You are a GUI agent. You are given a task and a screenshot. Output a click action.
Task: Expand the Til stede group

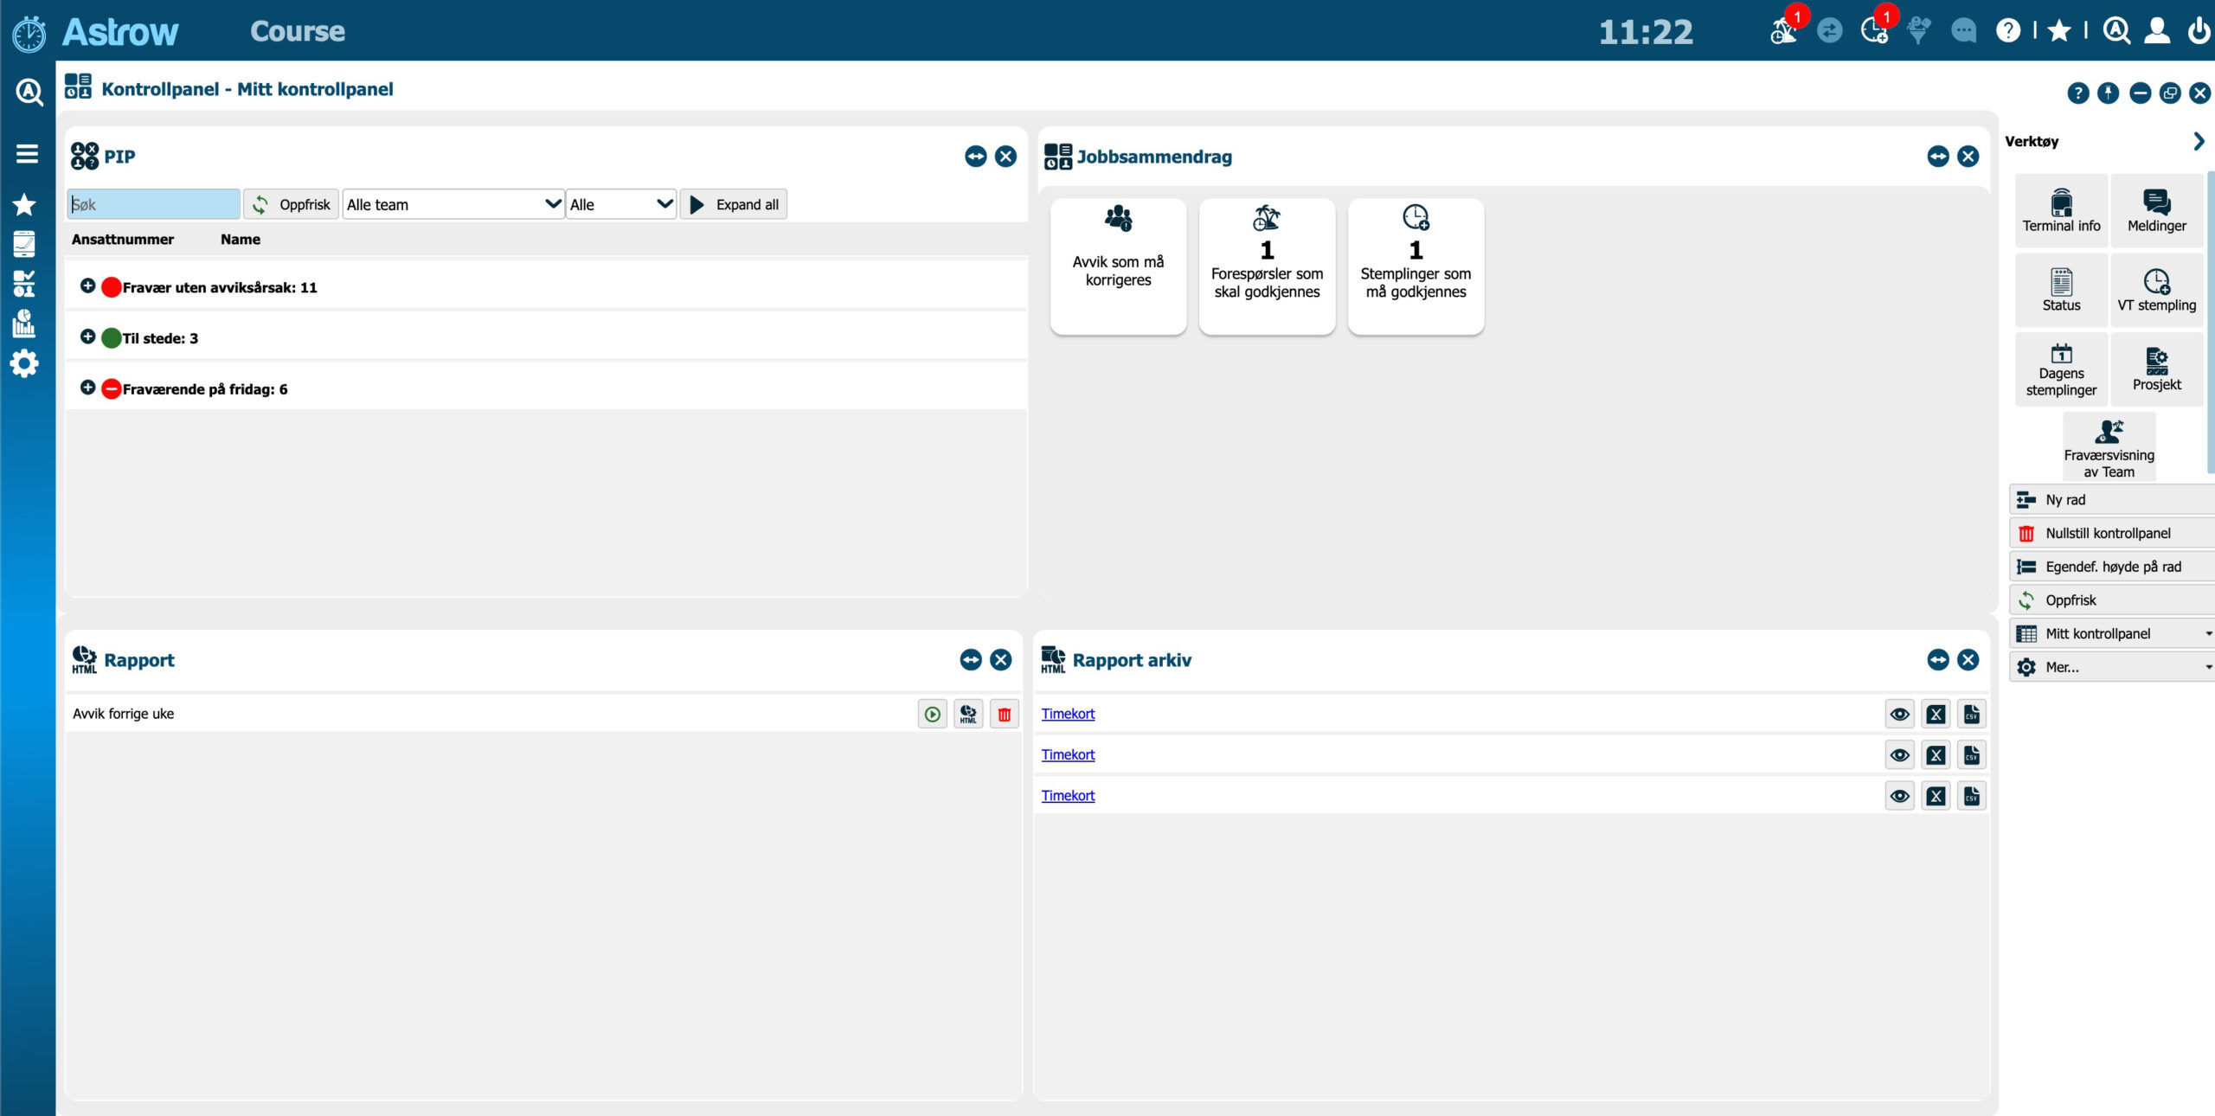pyautogui.click(x=87, y=337)
